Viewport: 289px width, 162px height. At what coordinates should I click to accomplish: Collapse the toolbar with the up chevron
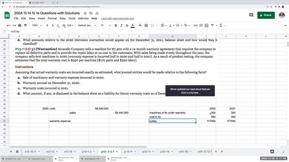(x=285, y=26)
